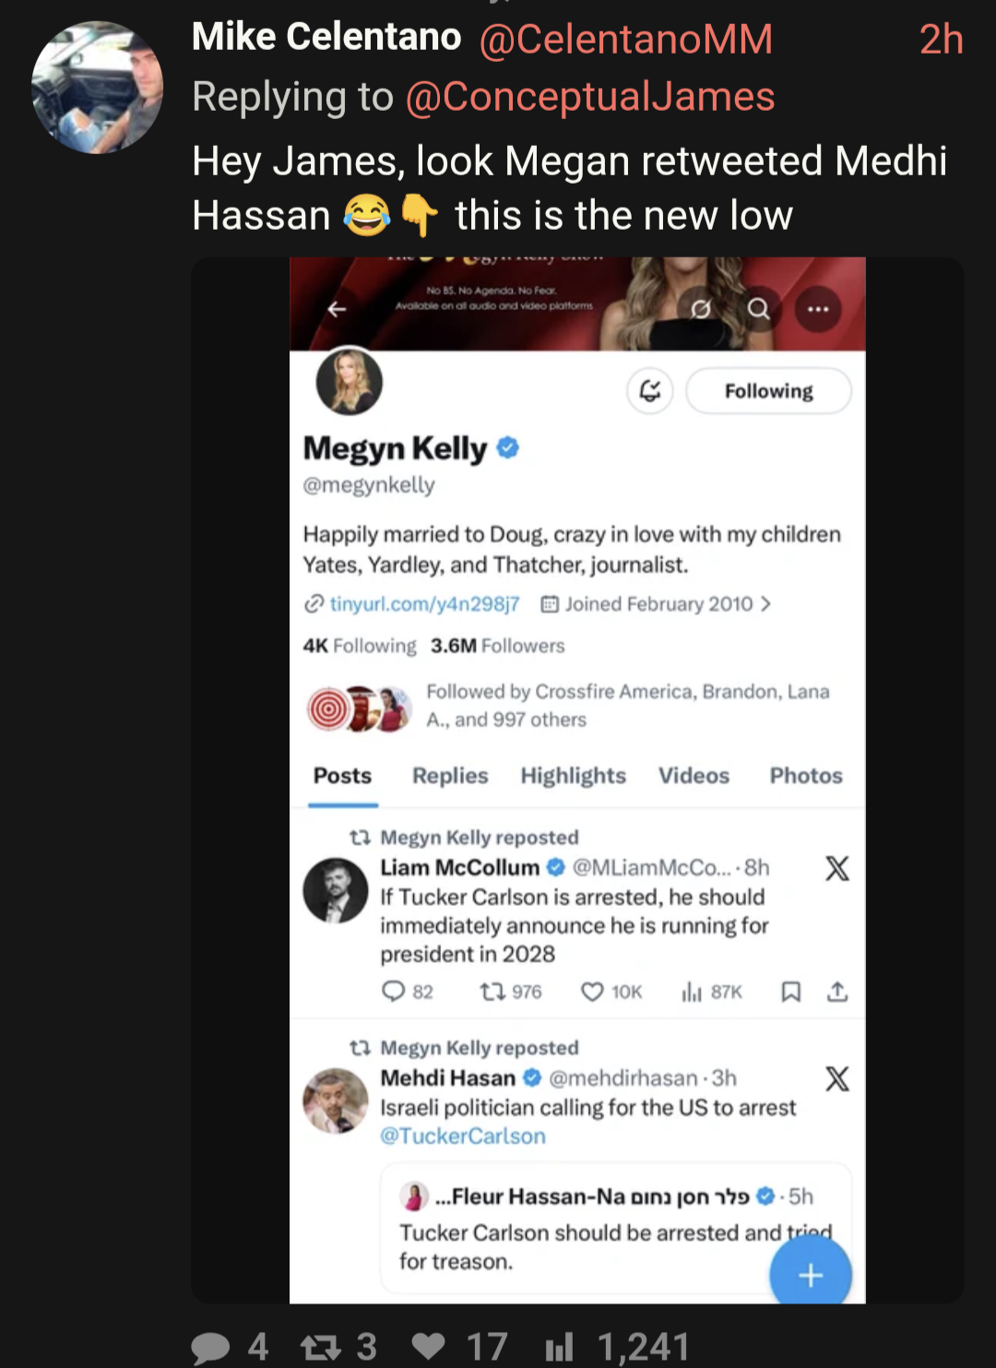996x1368 pixels.
Task: View the 1,241 views analytics icon
Action: pos(559,1347)
